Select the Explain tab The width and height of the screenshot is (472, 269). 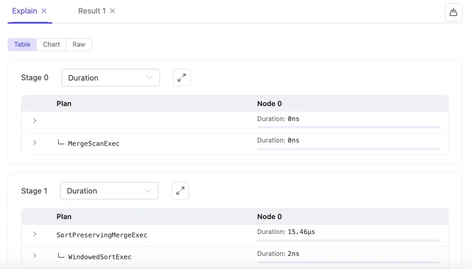coord(24,11)
